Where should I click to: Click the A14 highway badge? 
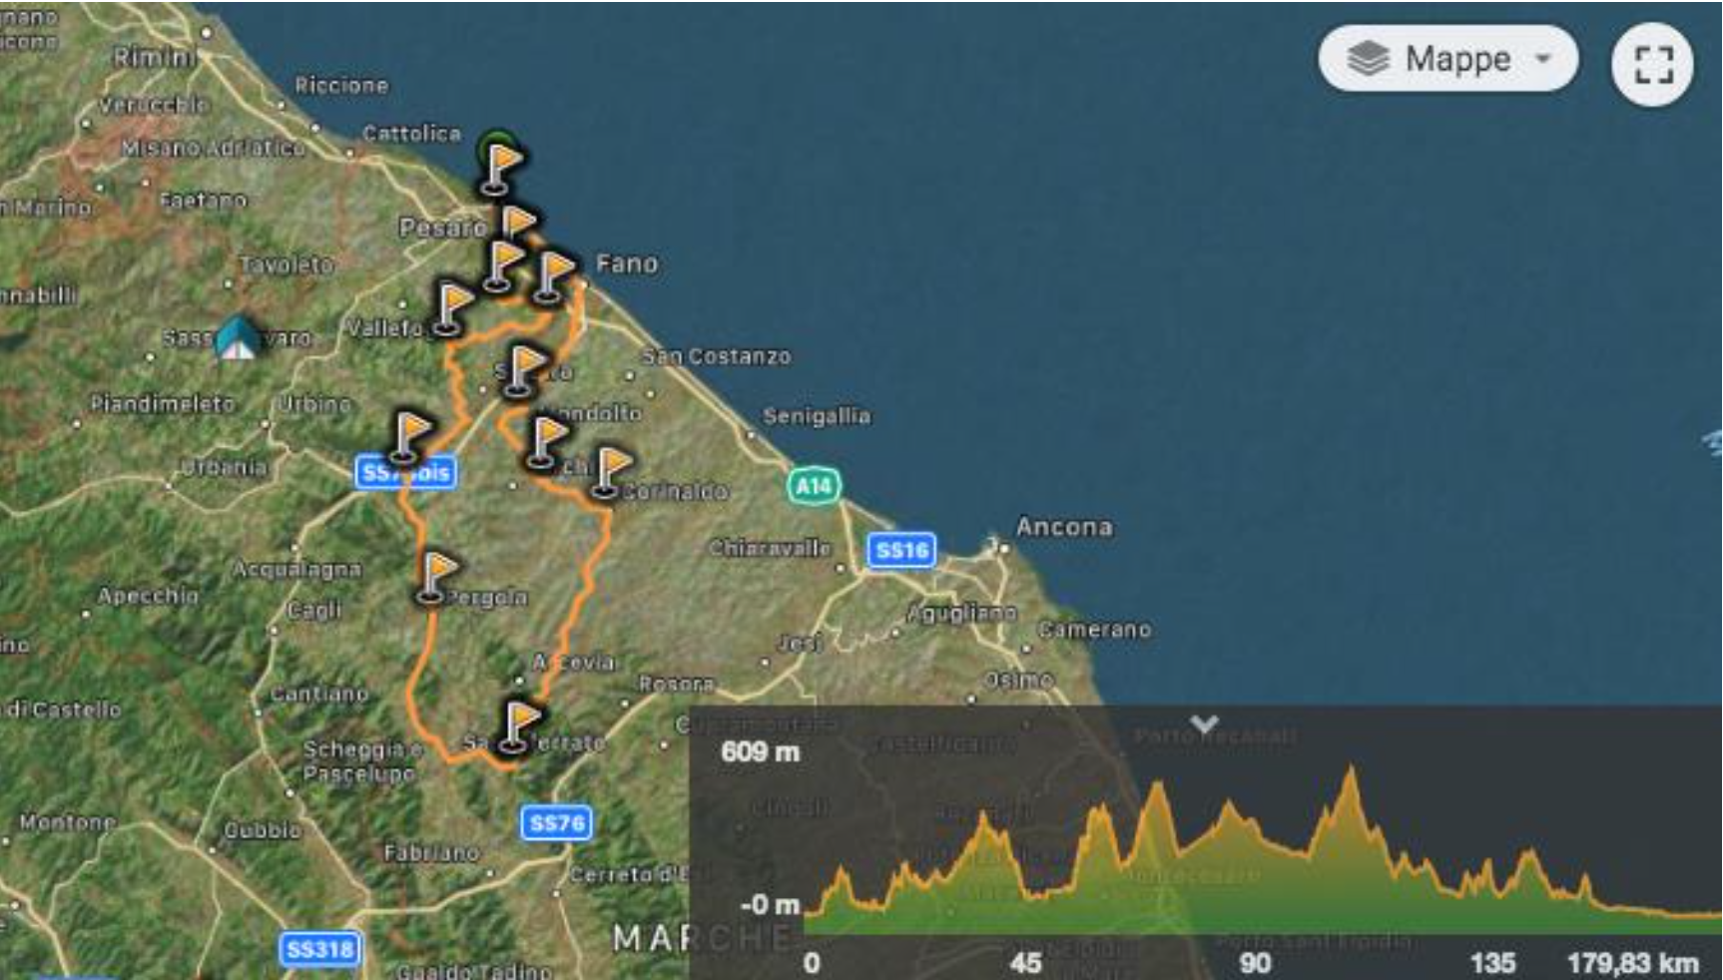point(814,486)
